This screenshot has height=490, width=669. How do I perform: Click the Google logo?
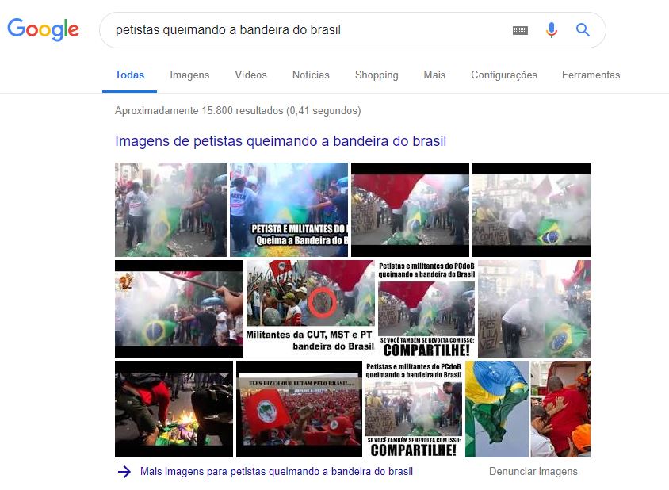coord(43,29)
